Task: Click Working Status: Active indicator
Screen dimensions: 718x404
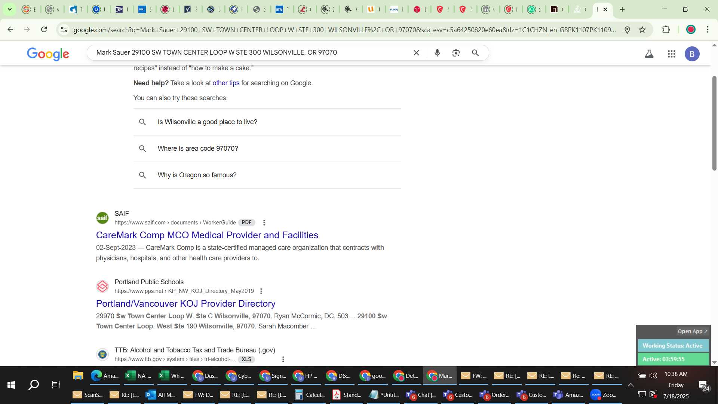Action: coord(673,346)
